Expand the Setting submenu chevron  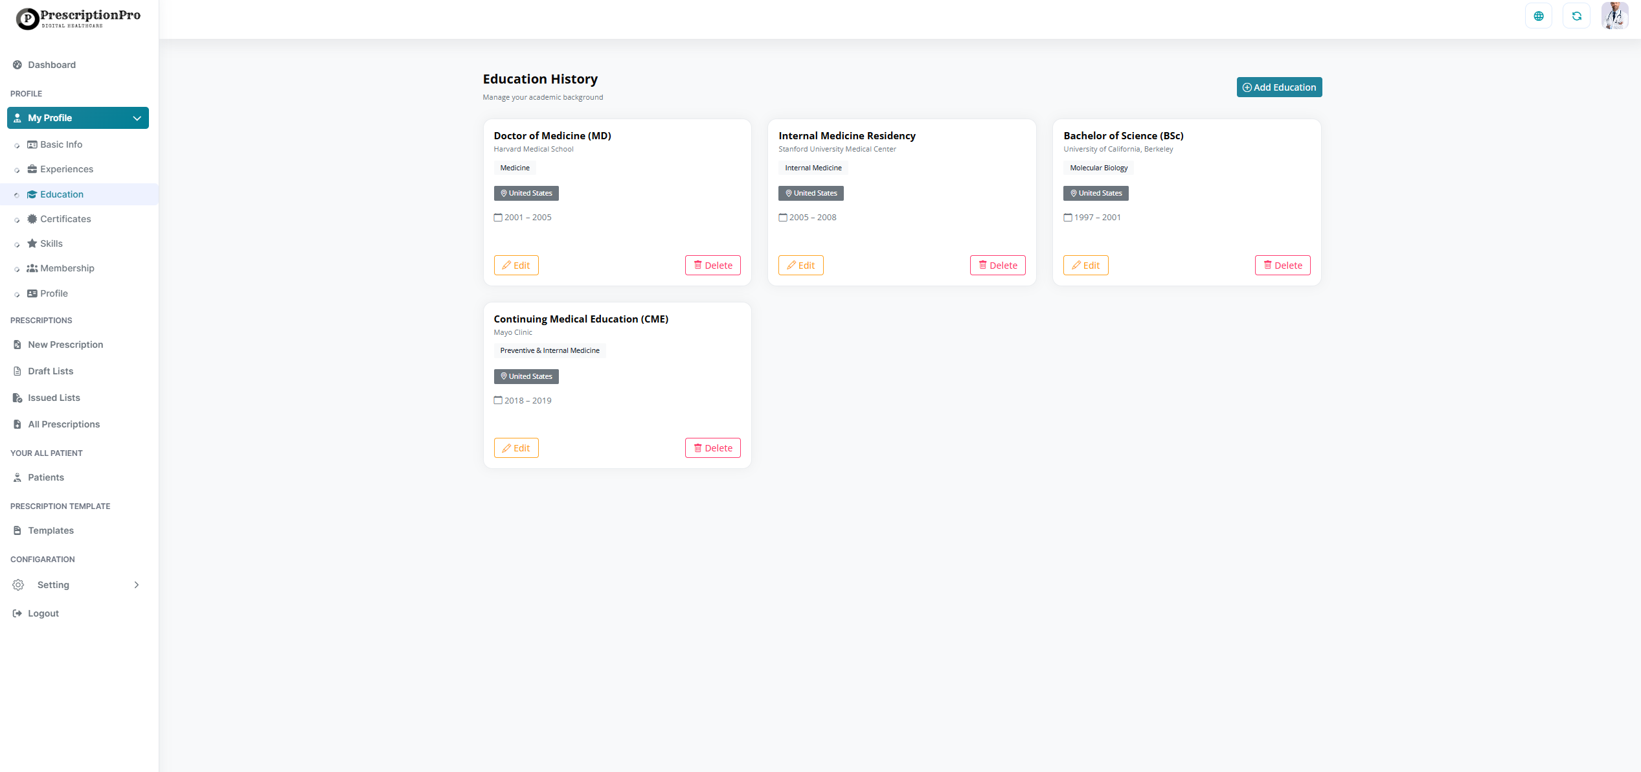136,585
